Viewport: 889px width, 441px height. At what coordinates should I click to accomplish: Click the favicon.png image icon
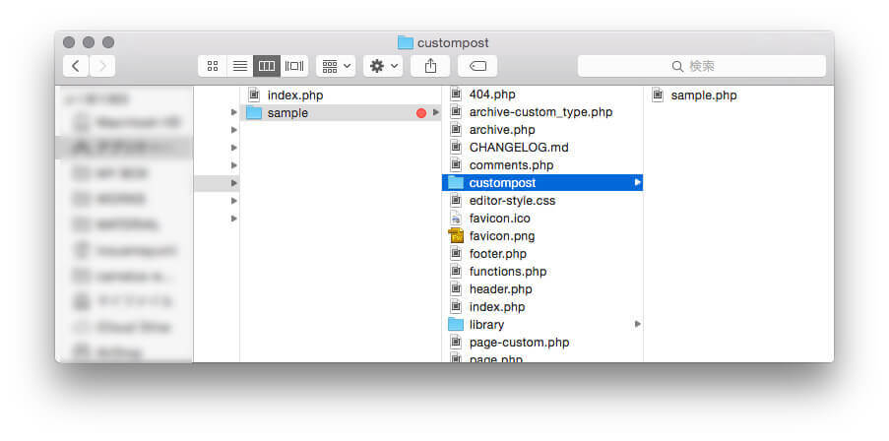(456, 236)
